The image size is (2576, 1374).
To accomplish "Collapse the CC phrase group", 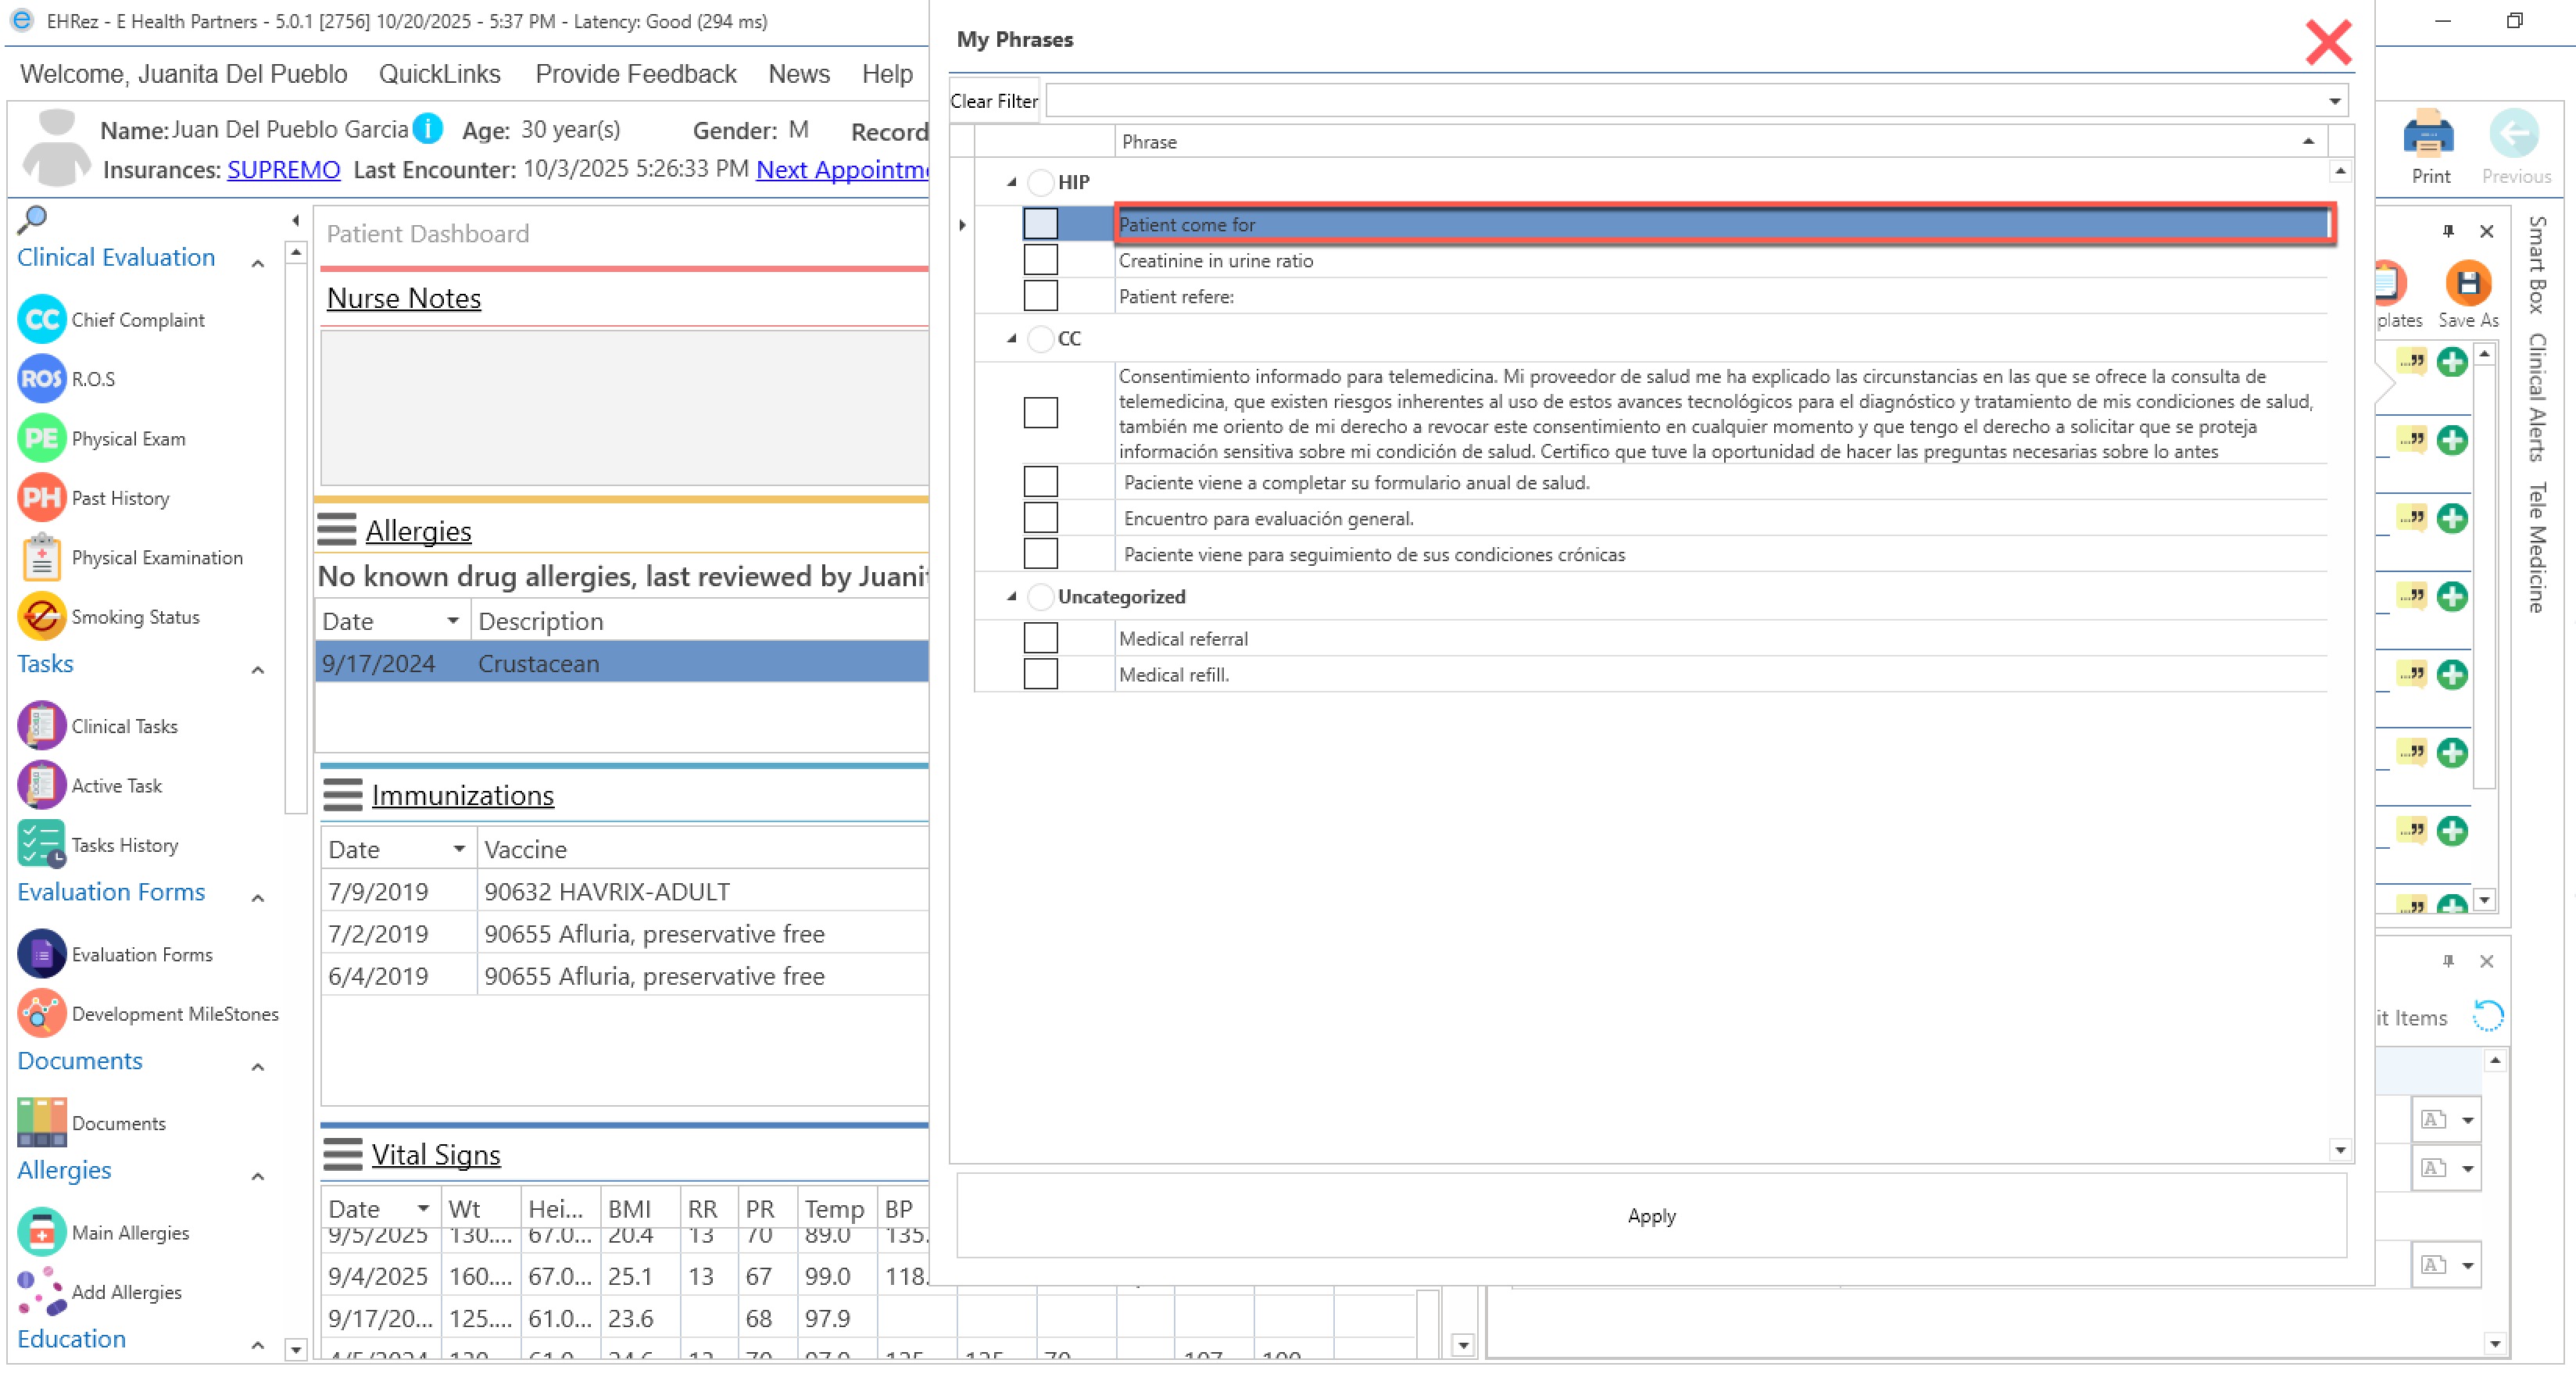I will pos(1011,339).
